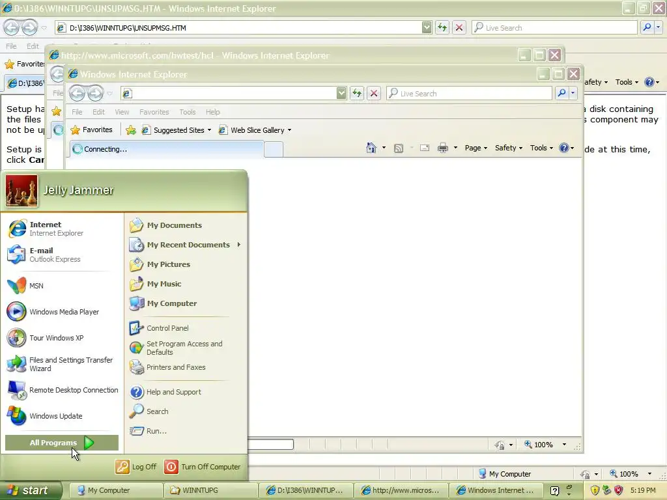Open the Web Slice Gallery dropdown

tap(289, 130)
